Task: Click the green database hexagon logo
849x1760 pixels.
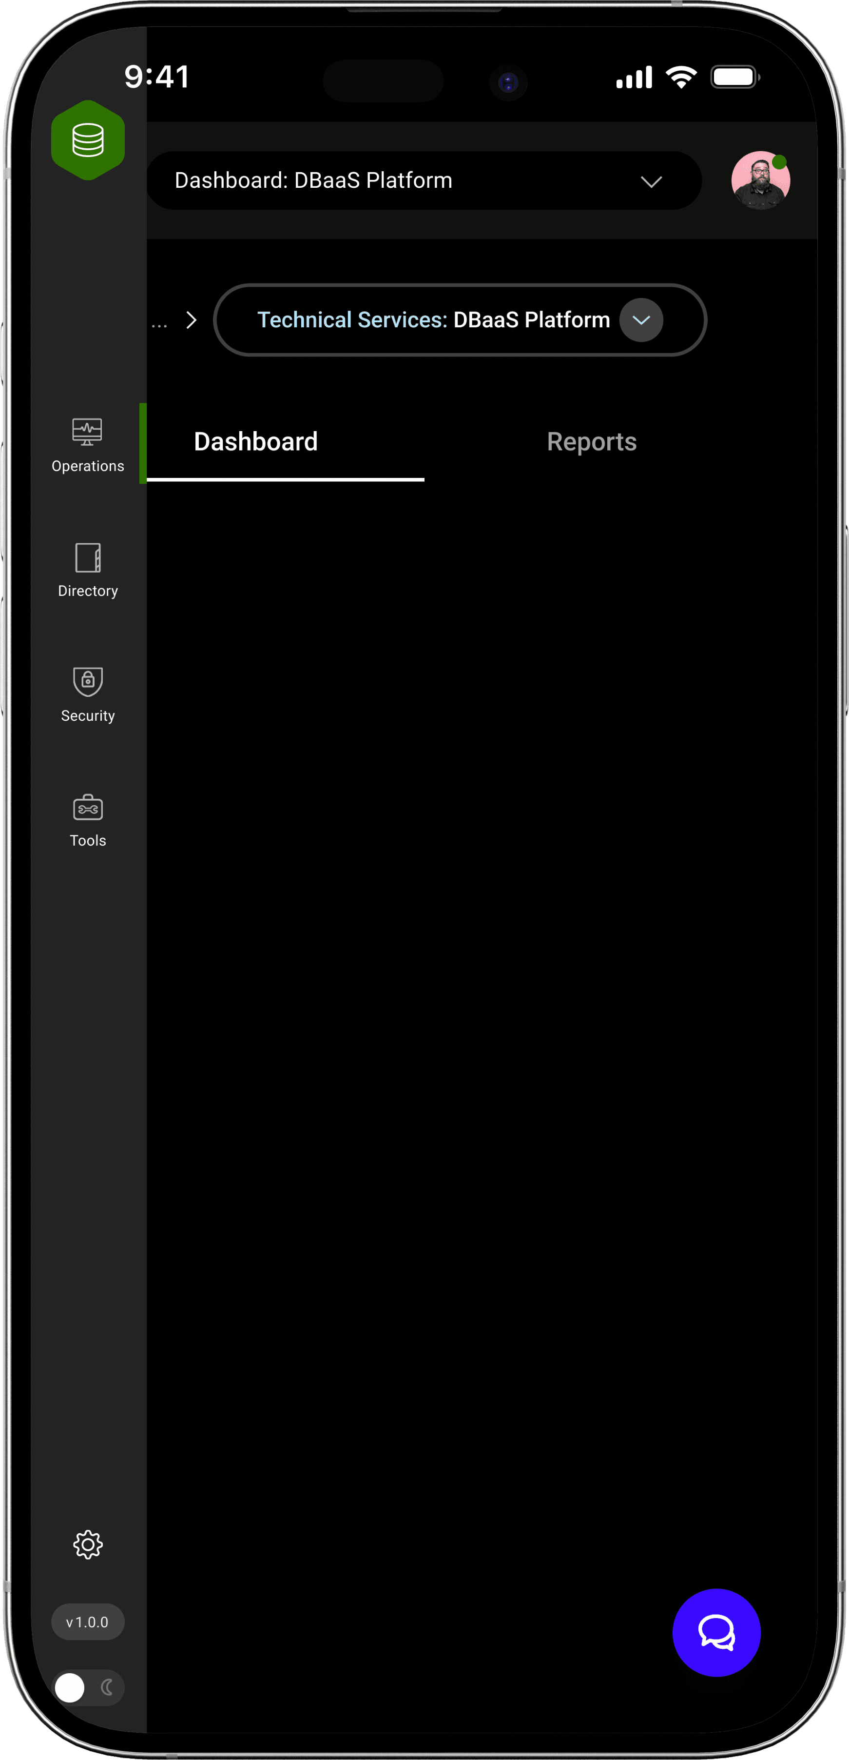Action: [x=87, y=140]
